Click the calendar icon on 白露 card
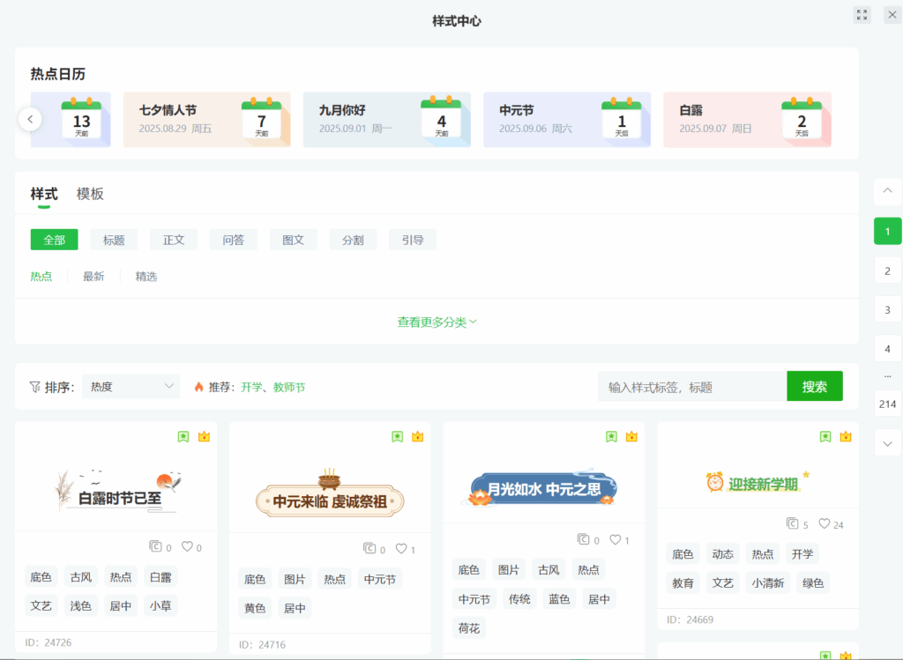The image size is (903, 660). click(x=802, y=119)
